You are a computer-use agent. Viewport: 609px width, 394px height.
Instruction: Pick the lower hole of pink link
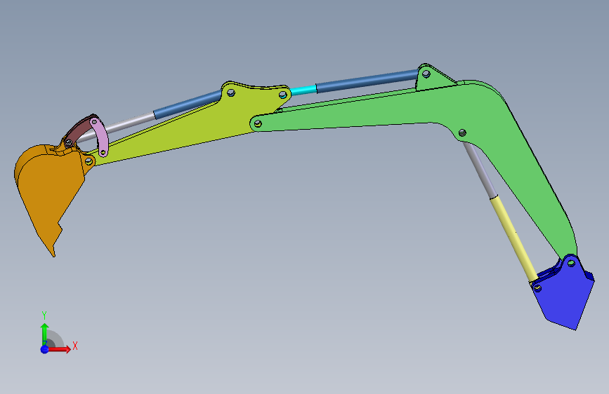pos(103,152)
